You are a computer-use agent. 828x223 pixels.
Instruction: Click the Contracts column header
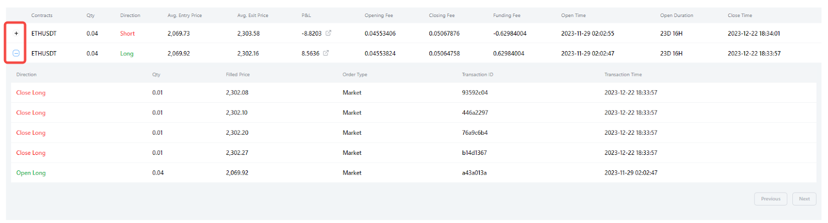pos(42,15)
